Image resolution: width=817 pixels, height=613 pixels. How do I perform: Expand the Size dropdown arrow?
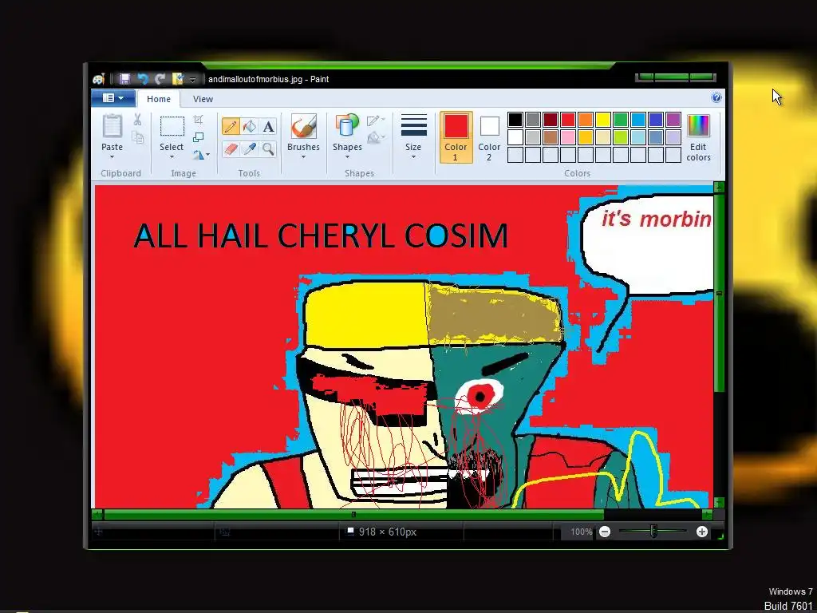point(414,157)
